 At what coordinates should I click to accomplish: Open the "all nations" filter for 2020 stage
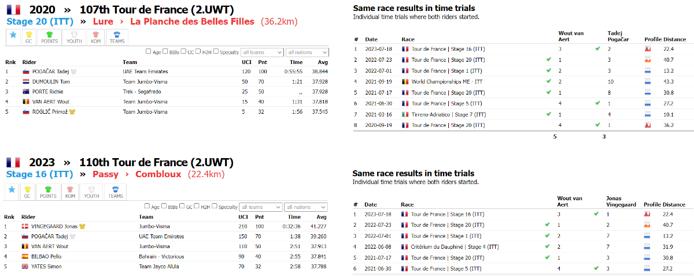coord(307,52)
